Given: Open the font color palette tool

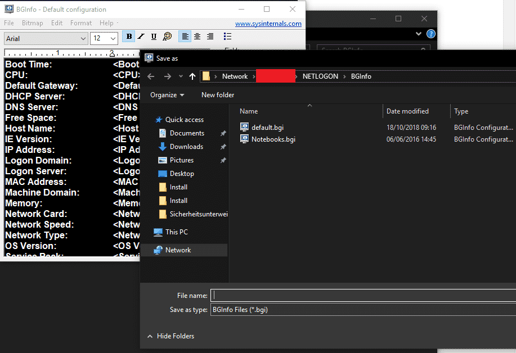Looking at the screenshot, I should click(167, 37).
